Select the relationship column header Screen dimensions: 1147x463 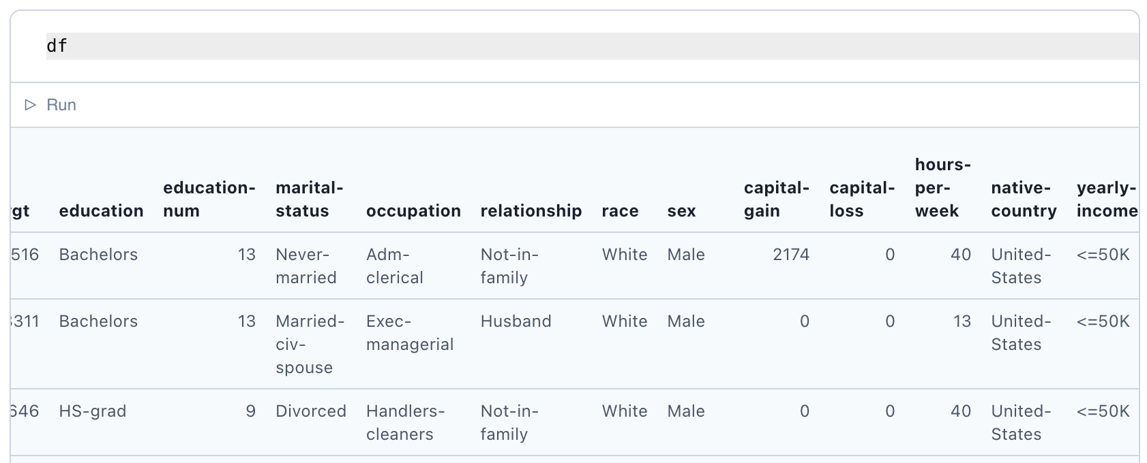click(531, 211)
